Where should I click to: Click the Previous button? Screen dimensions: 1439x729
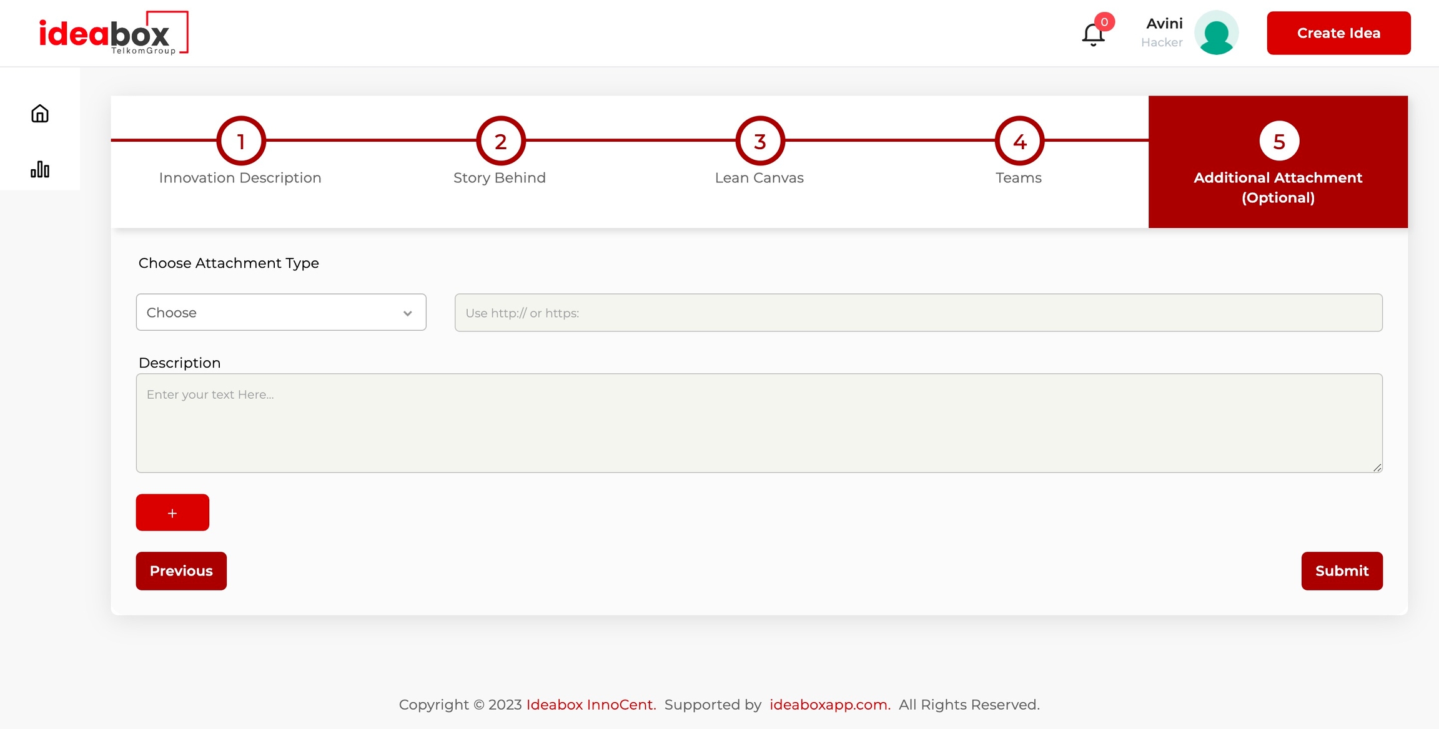click(x=181, y=570)
